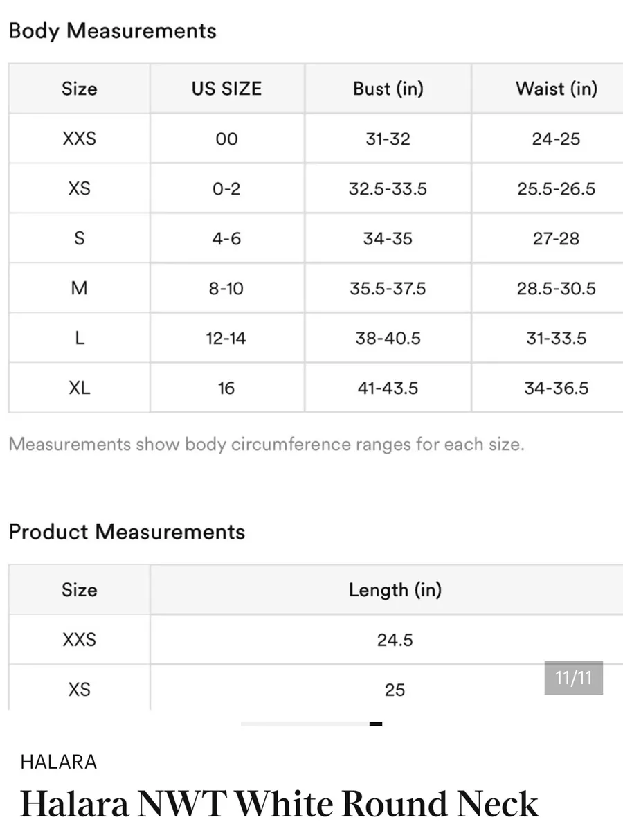Select the M size row cell

[79, 288]
